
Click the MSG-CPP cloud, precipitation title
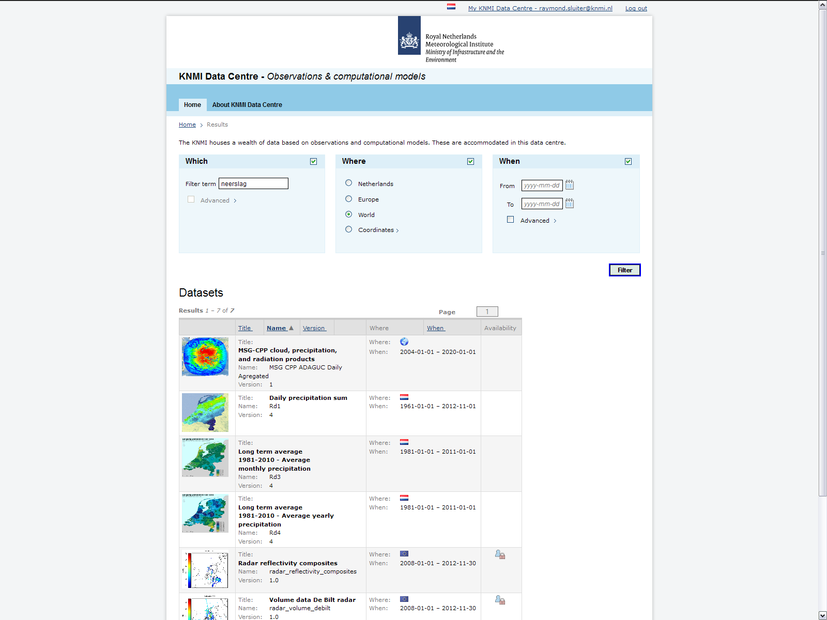tap(287, 354)
